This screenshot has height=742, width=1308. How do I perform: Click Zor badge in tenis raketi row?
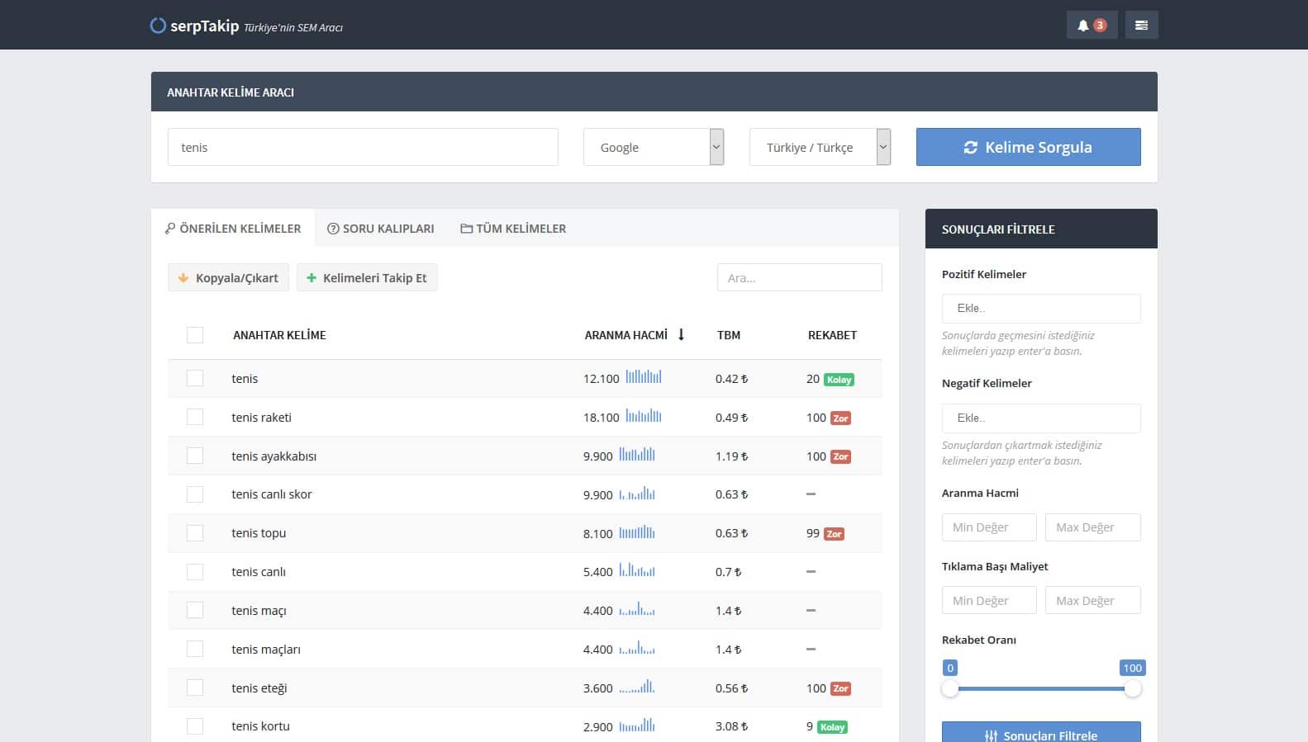coord(840,418)
